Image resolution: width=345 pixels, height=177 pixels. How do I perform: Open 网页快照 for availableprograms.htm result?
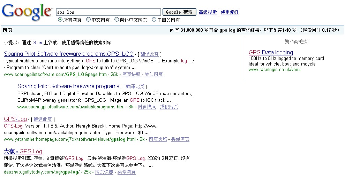point(147,107)
